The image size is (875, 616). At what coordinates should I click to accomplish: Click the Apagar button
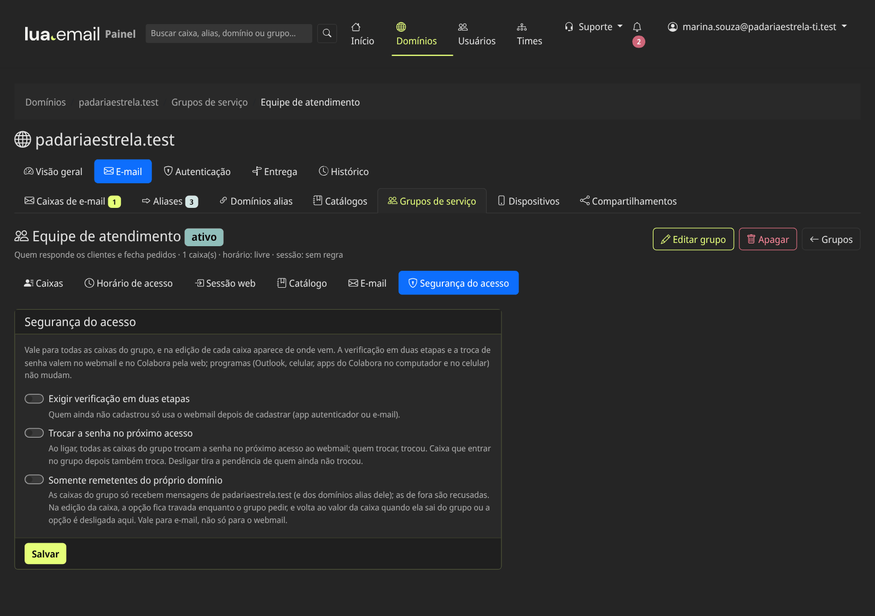pos(768,239)
